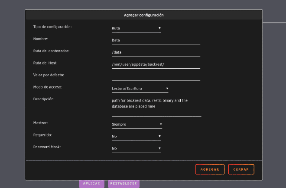Click the Ruta del contenedor field
Viewport: 286px width, 188px height.
(156, 52)
